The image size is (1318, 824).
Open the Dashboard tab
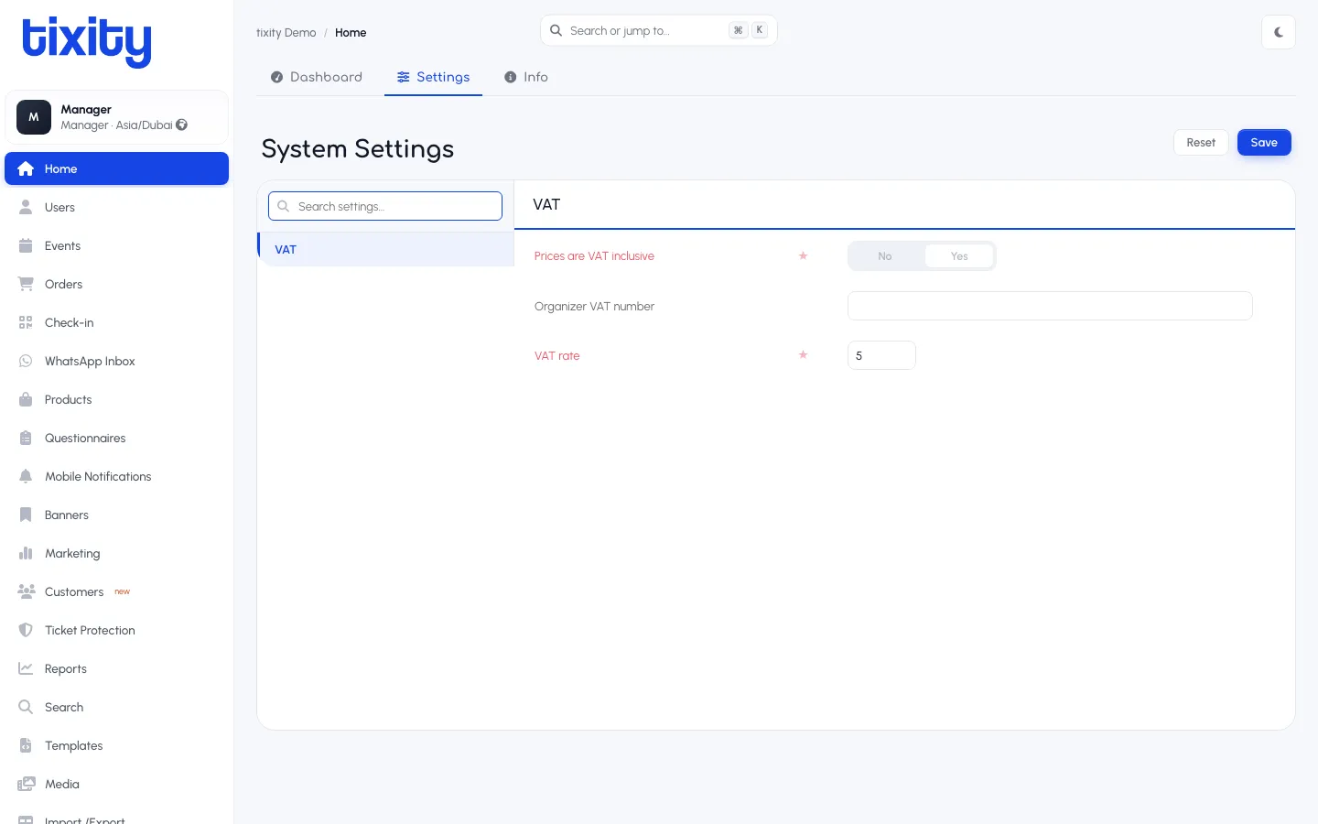317,77
